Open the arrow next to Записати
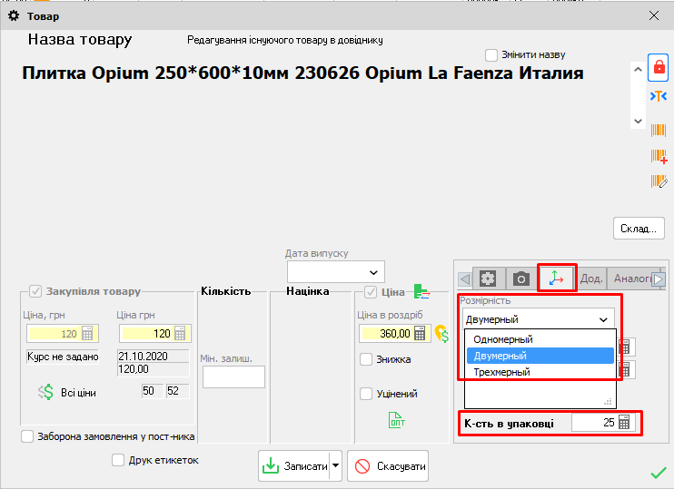Viewport: 674px width, 489px height. point(335,466)
